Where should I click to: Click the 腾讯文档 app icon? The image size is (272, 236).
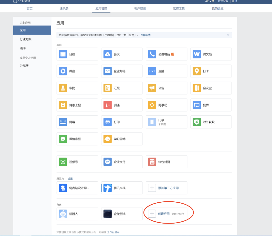click(107, 188)
